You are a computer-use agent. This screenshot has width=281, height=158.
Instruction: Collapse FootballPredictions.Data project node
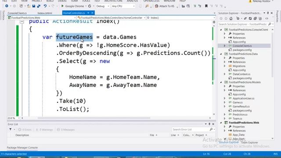tap(221, 54)
